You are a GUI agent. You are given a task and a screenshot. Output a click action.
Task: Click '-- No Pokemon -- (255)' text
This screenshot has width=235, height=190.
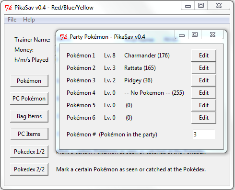[154, 93]
